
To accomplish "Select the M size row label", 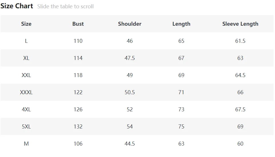I will tap(26, 144).
